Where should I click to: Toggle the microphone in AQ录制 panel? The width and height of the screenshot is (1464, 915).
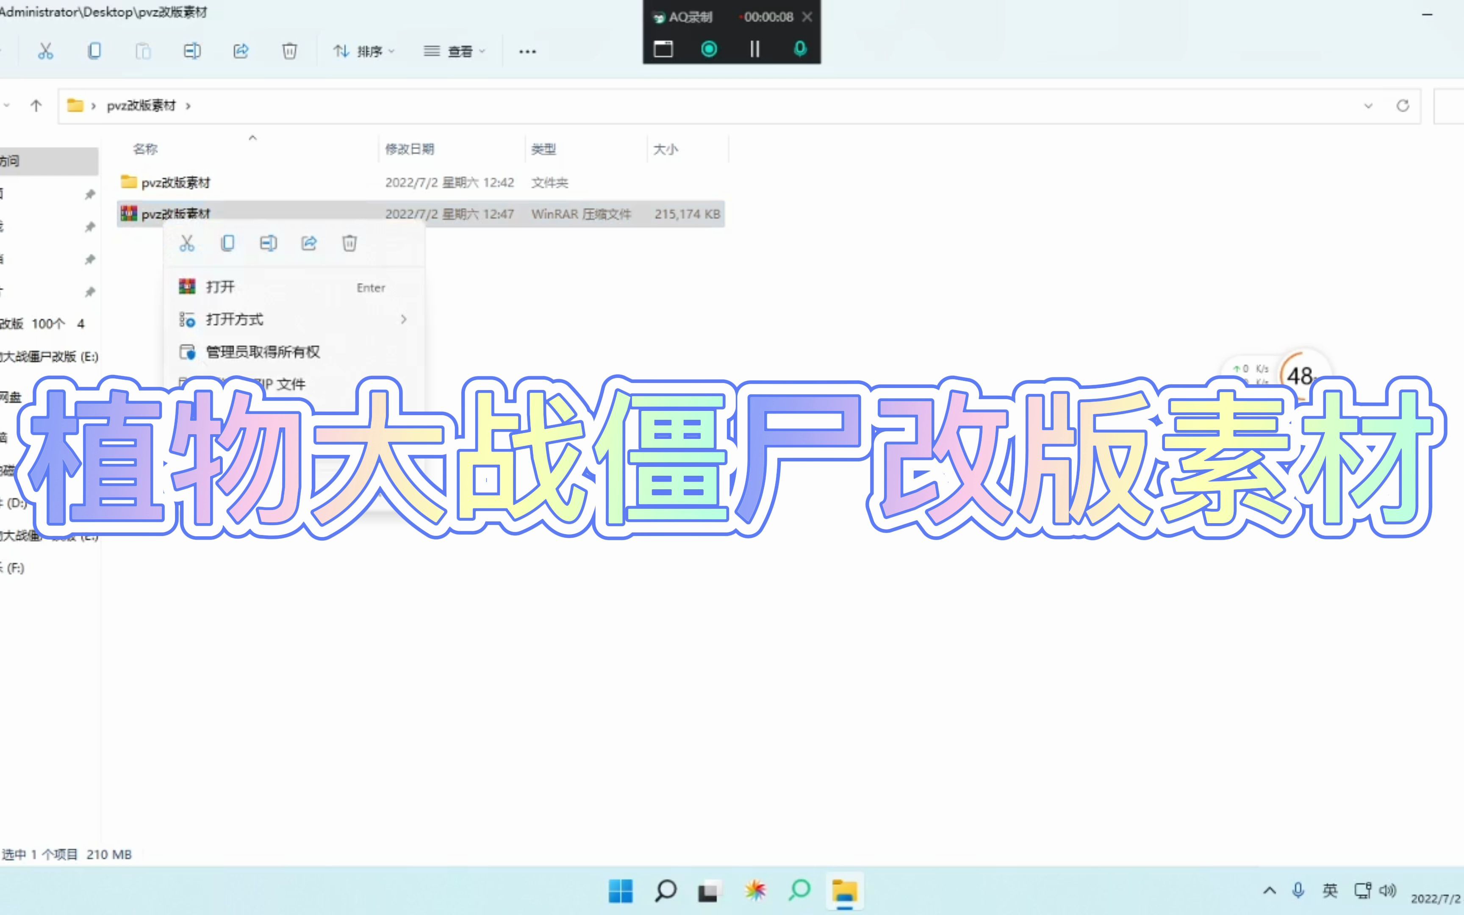(x=800, y=48)
